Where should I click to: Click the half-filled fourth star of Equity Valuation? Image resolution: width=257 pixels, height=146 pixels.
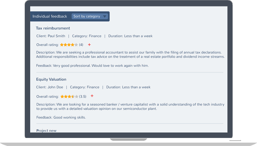pos(73,96)
